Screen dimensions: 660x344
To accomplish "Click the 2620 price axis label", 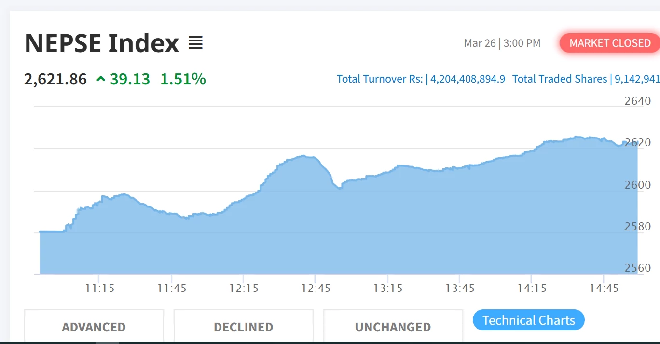I will (x=638, y=142).
